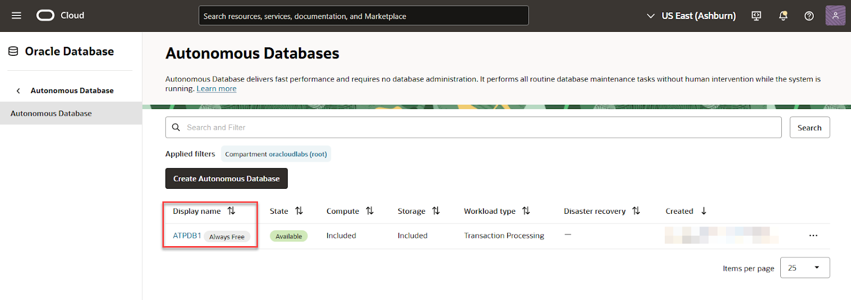Open the Cloud Shell developer tools icon
This screenshot has height=300, width=851.
(756, 16)
